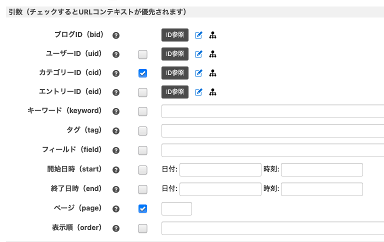Click the hierarchy tree icon for エントリーID

pos(212,92)
